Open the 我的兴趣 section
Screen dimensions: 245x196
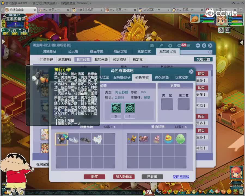[x=101, y=59]
